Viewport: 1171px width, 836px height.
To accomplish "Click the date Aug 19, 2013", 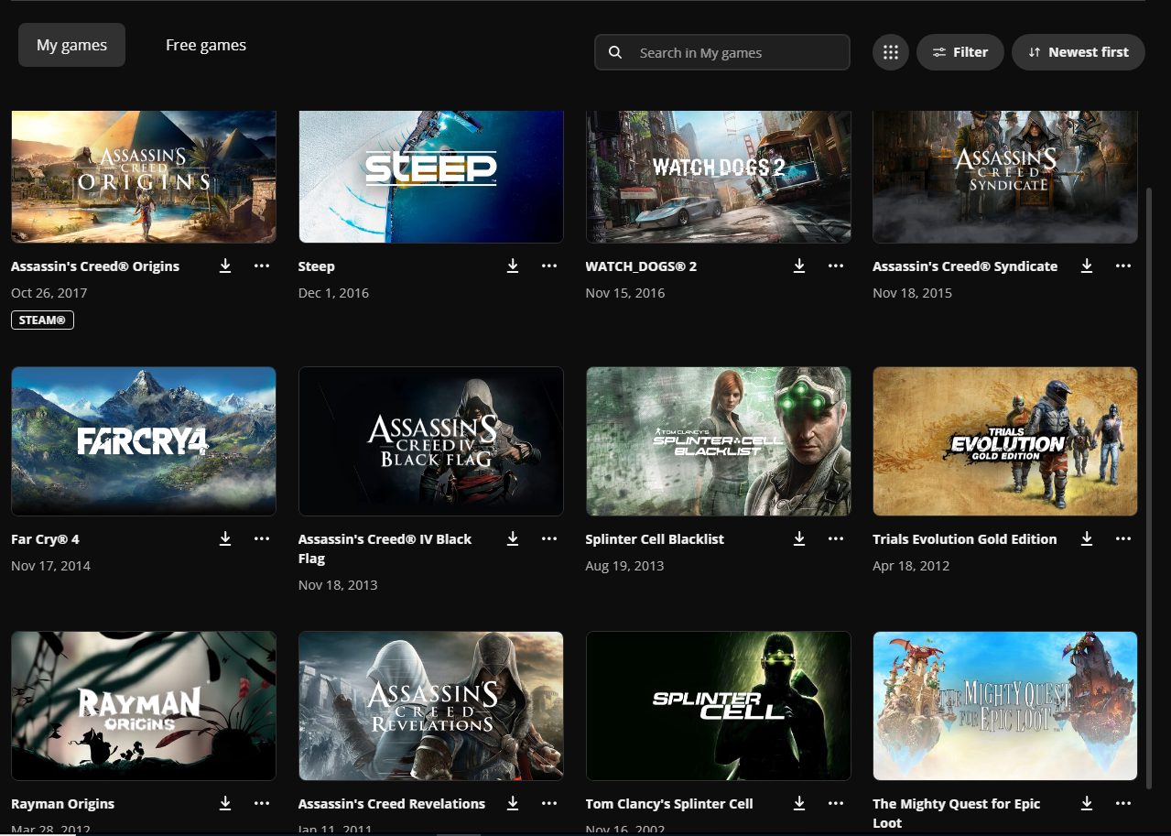I will click(625, 566).
